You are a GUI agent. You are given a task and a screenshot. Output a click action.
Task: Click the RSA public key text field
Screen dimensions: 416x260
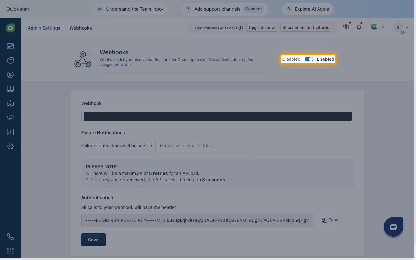coord(197,220)
